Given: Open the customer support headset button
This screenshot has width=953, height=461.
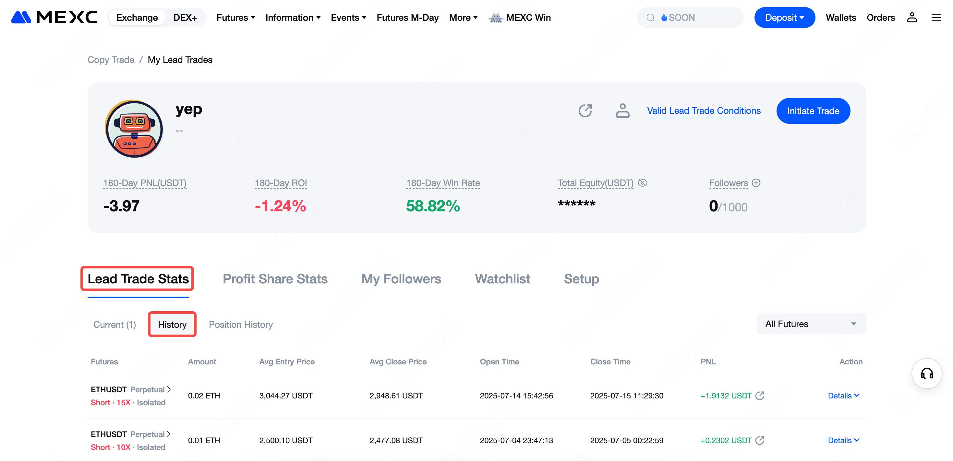Looking at the screenshot, I should tap(927, 373).
